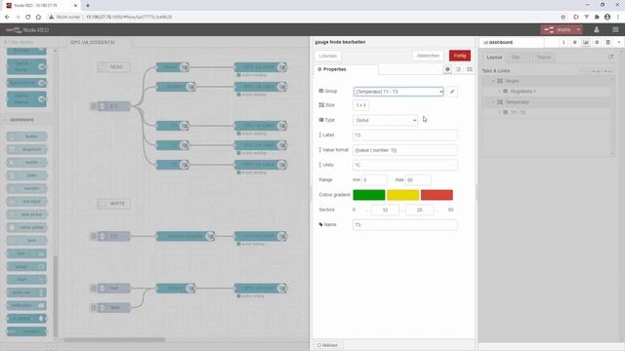
Task: Select the notification node in palette
Action: 26,305
